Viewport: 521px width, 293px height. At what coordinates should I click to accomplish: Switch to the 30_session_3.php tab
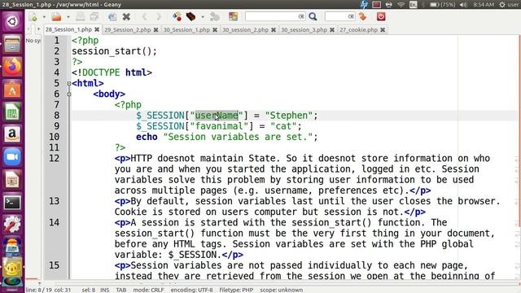[304, 29]
